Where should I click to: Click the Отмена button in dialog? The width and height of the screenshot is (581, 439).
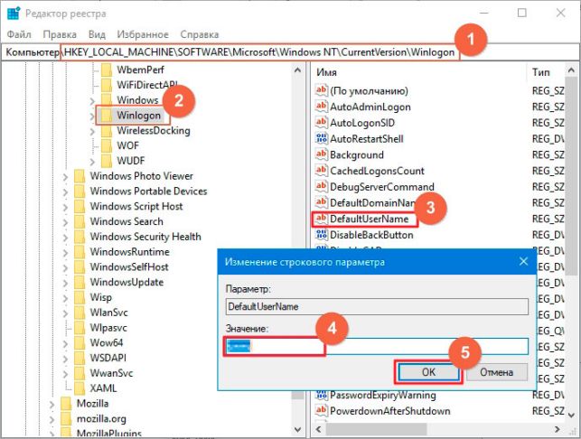[497, 372]
